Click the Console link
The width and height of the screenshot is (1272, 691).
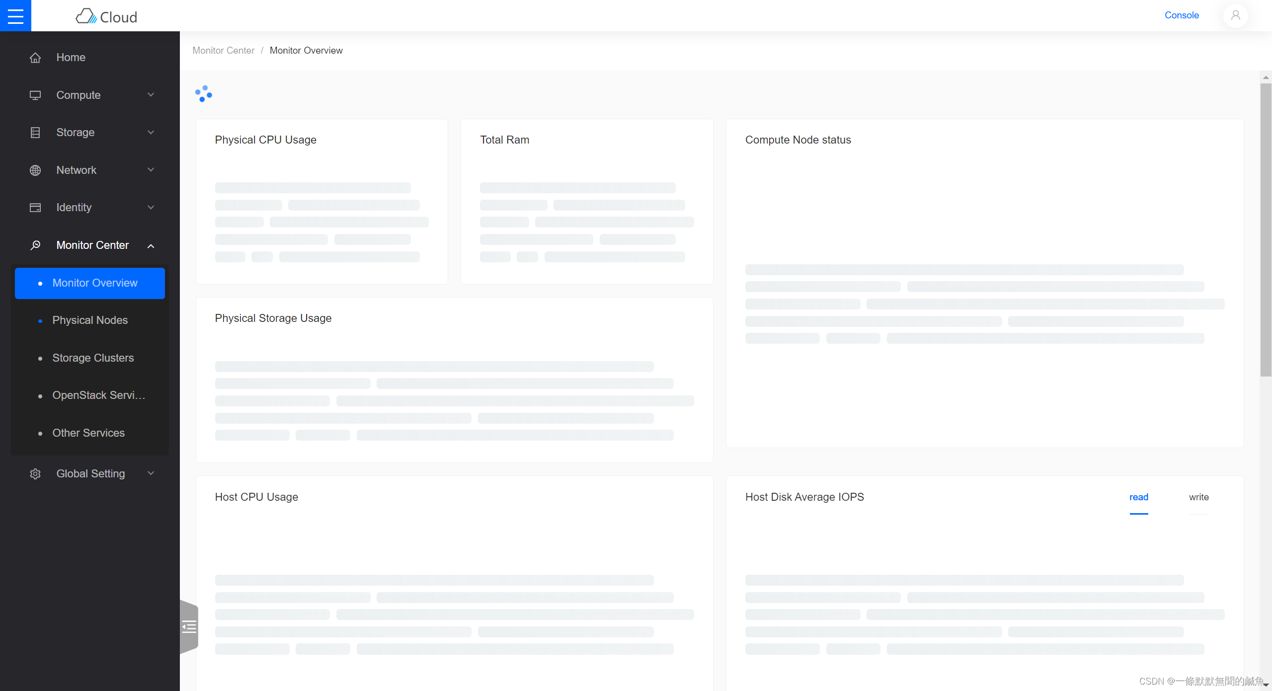[1181, 15]
